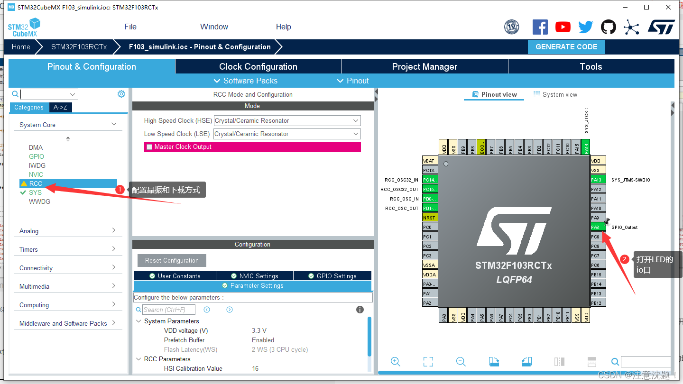The width and height of the screenshot is (683, 384).
Task: Collapse the System Core category
Action: pos(114,124)
